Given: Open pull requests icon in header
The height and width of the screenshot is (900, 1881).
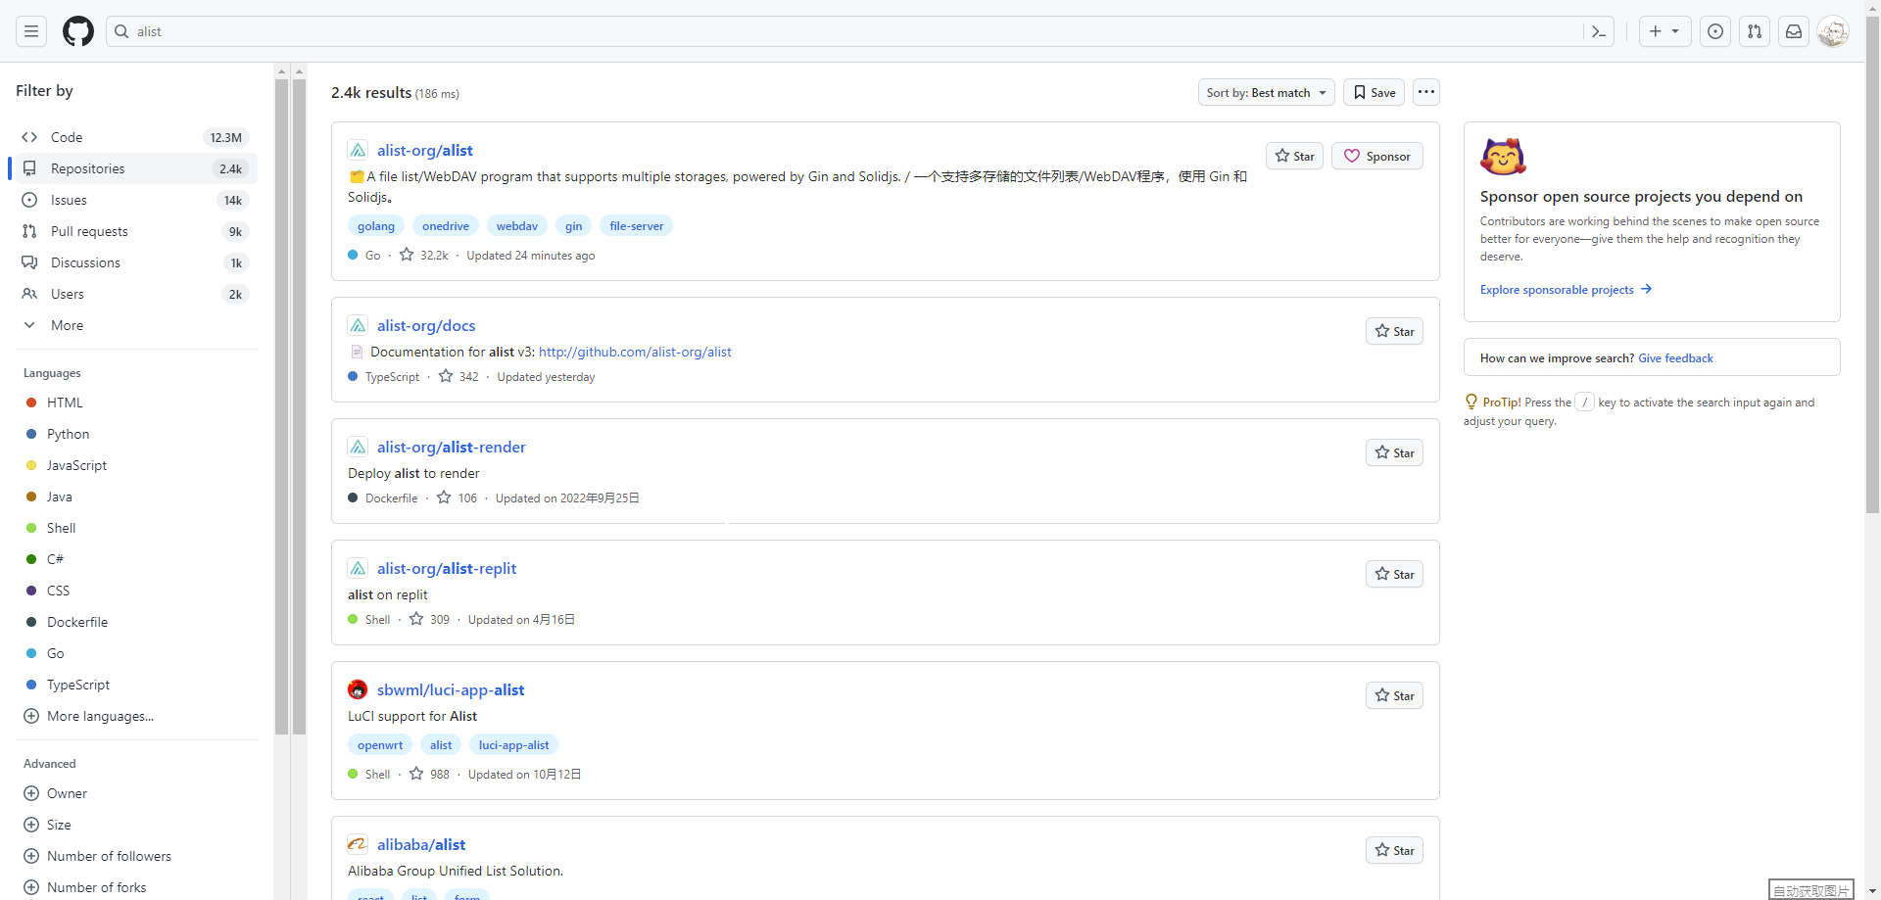Looking at the screenshot, I should 1755,31.
